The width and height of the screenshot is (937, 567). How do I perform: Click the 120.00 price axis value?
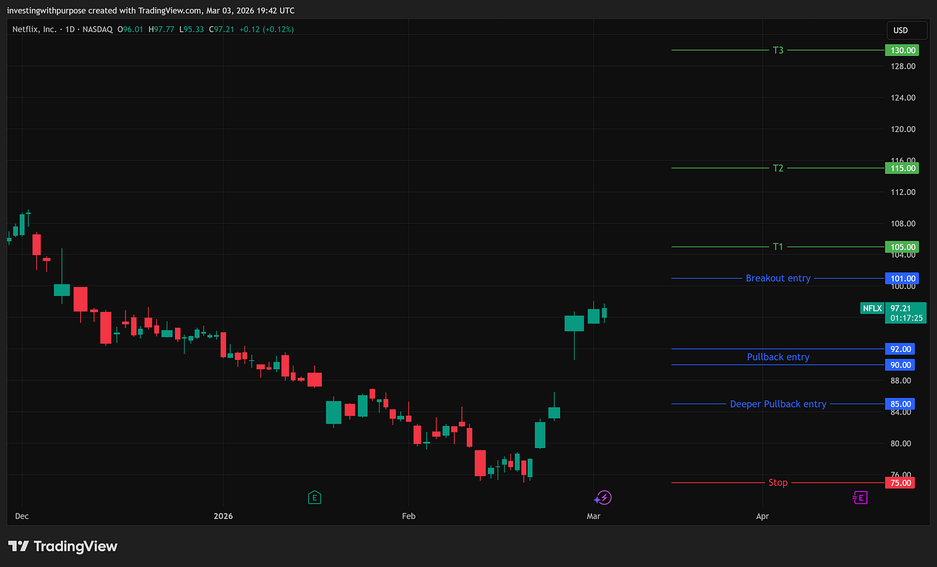pyautogui.click(x=903, y=129)
